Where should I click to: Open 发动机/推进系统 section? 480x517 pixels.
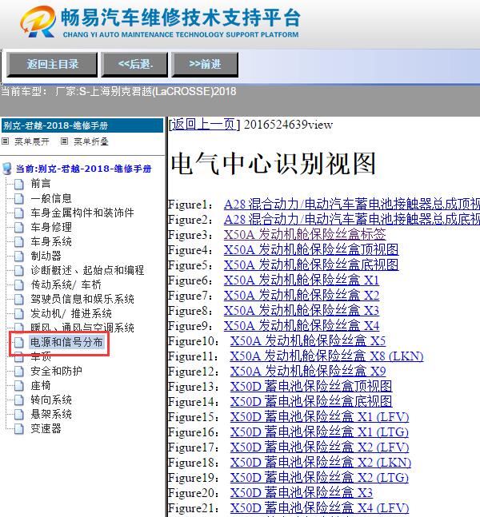point(71,313)
